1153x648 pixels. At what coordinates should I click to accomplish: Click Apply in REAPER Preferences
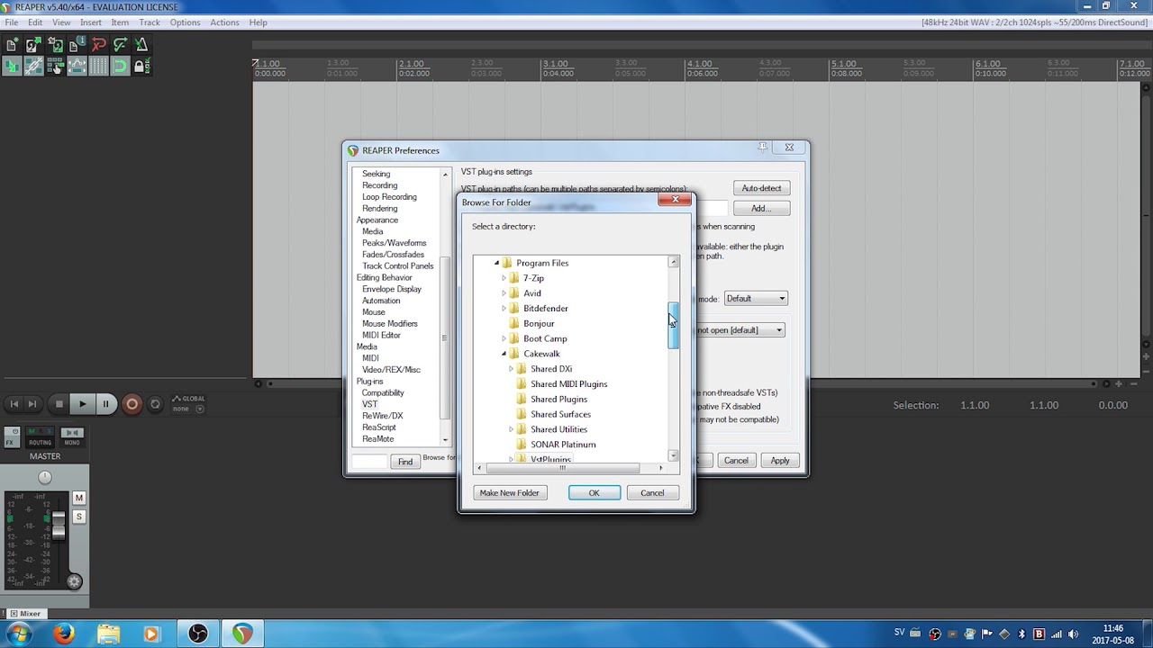click(x=780, y=461)
